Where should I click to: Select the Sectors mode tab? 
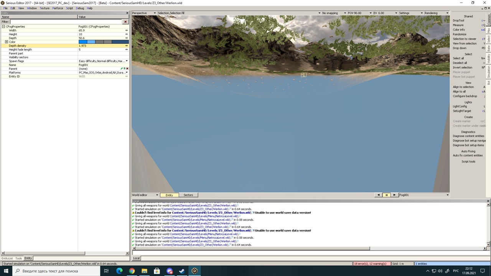[x=188, y=195]
